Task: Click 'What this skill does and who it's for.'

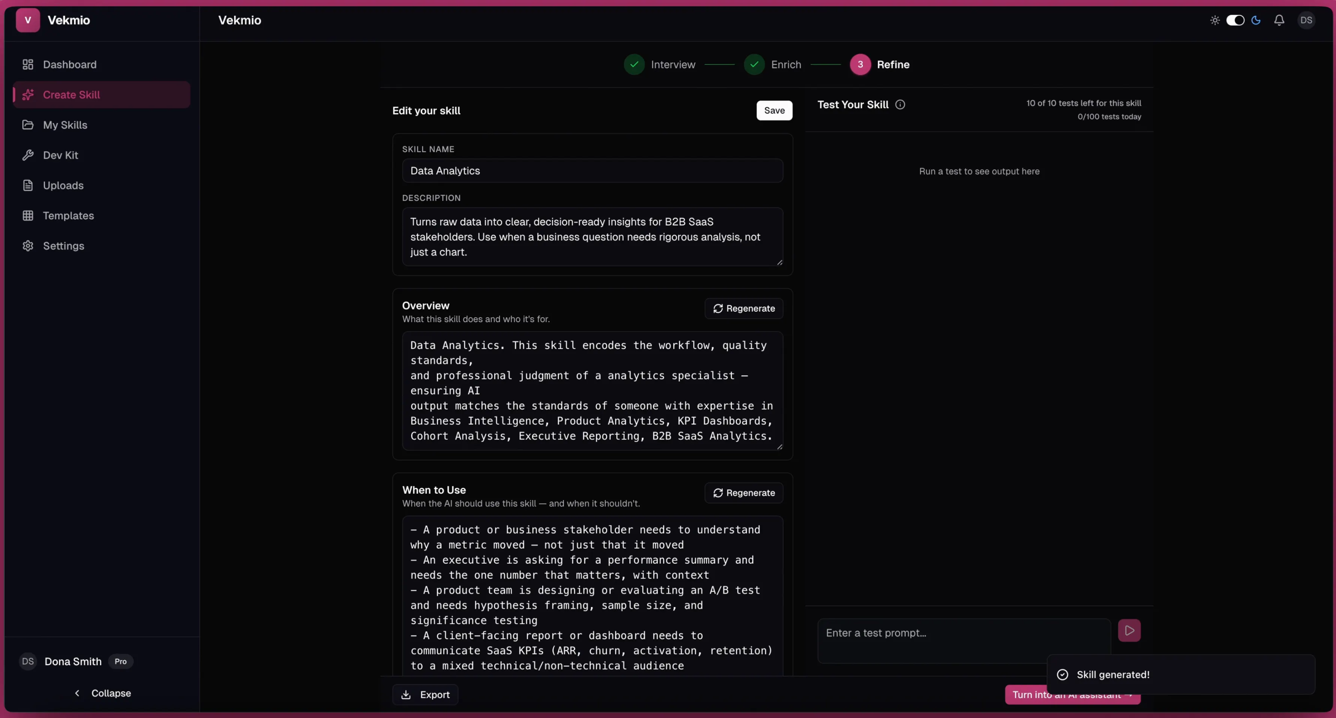Action: 476,319
